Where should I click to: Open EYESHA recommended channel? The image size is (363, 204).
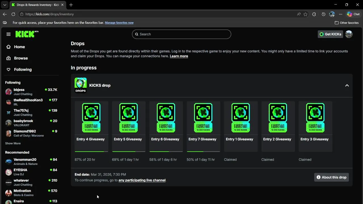[31, 172]
